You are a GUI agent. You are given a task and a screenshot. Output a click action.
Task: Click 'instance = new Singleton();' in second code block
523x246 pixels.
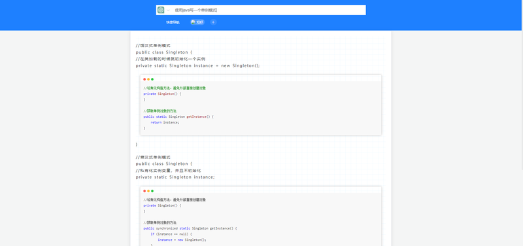pyautogui.click(x=182, y=239)
